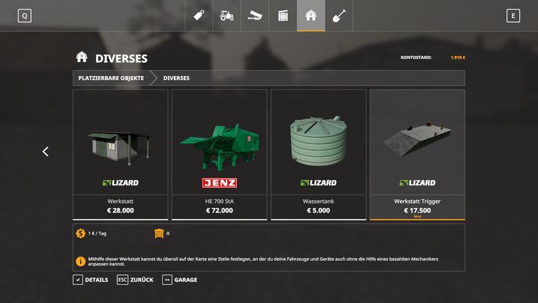Screen dimensions: 538x303
Task: Go to previous items with left arrow
Action: click(46, 151)
